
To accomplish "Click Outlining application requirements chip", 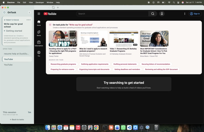I will (95, 64).
